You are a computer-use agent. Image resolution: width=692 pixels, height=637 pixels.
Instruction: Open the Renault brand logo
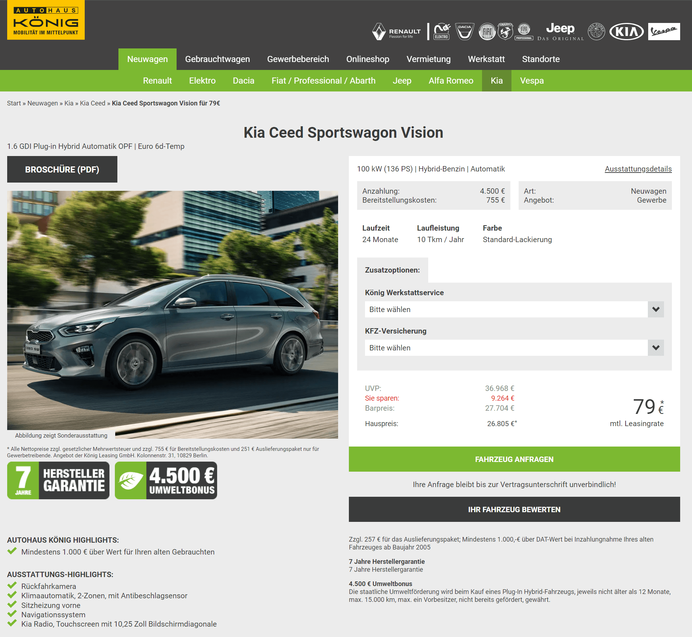(x=396, y=32)
